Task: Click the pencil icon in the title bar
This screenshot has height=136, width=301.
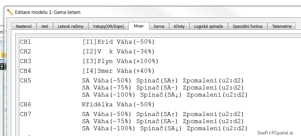Action: click(10, 12)
